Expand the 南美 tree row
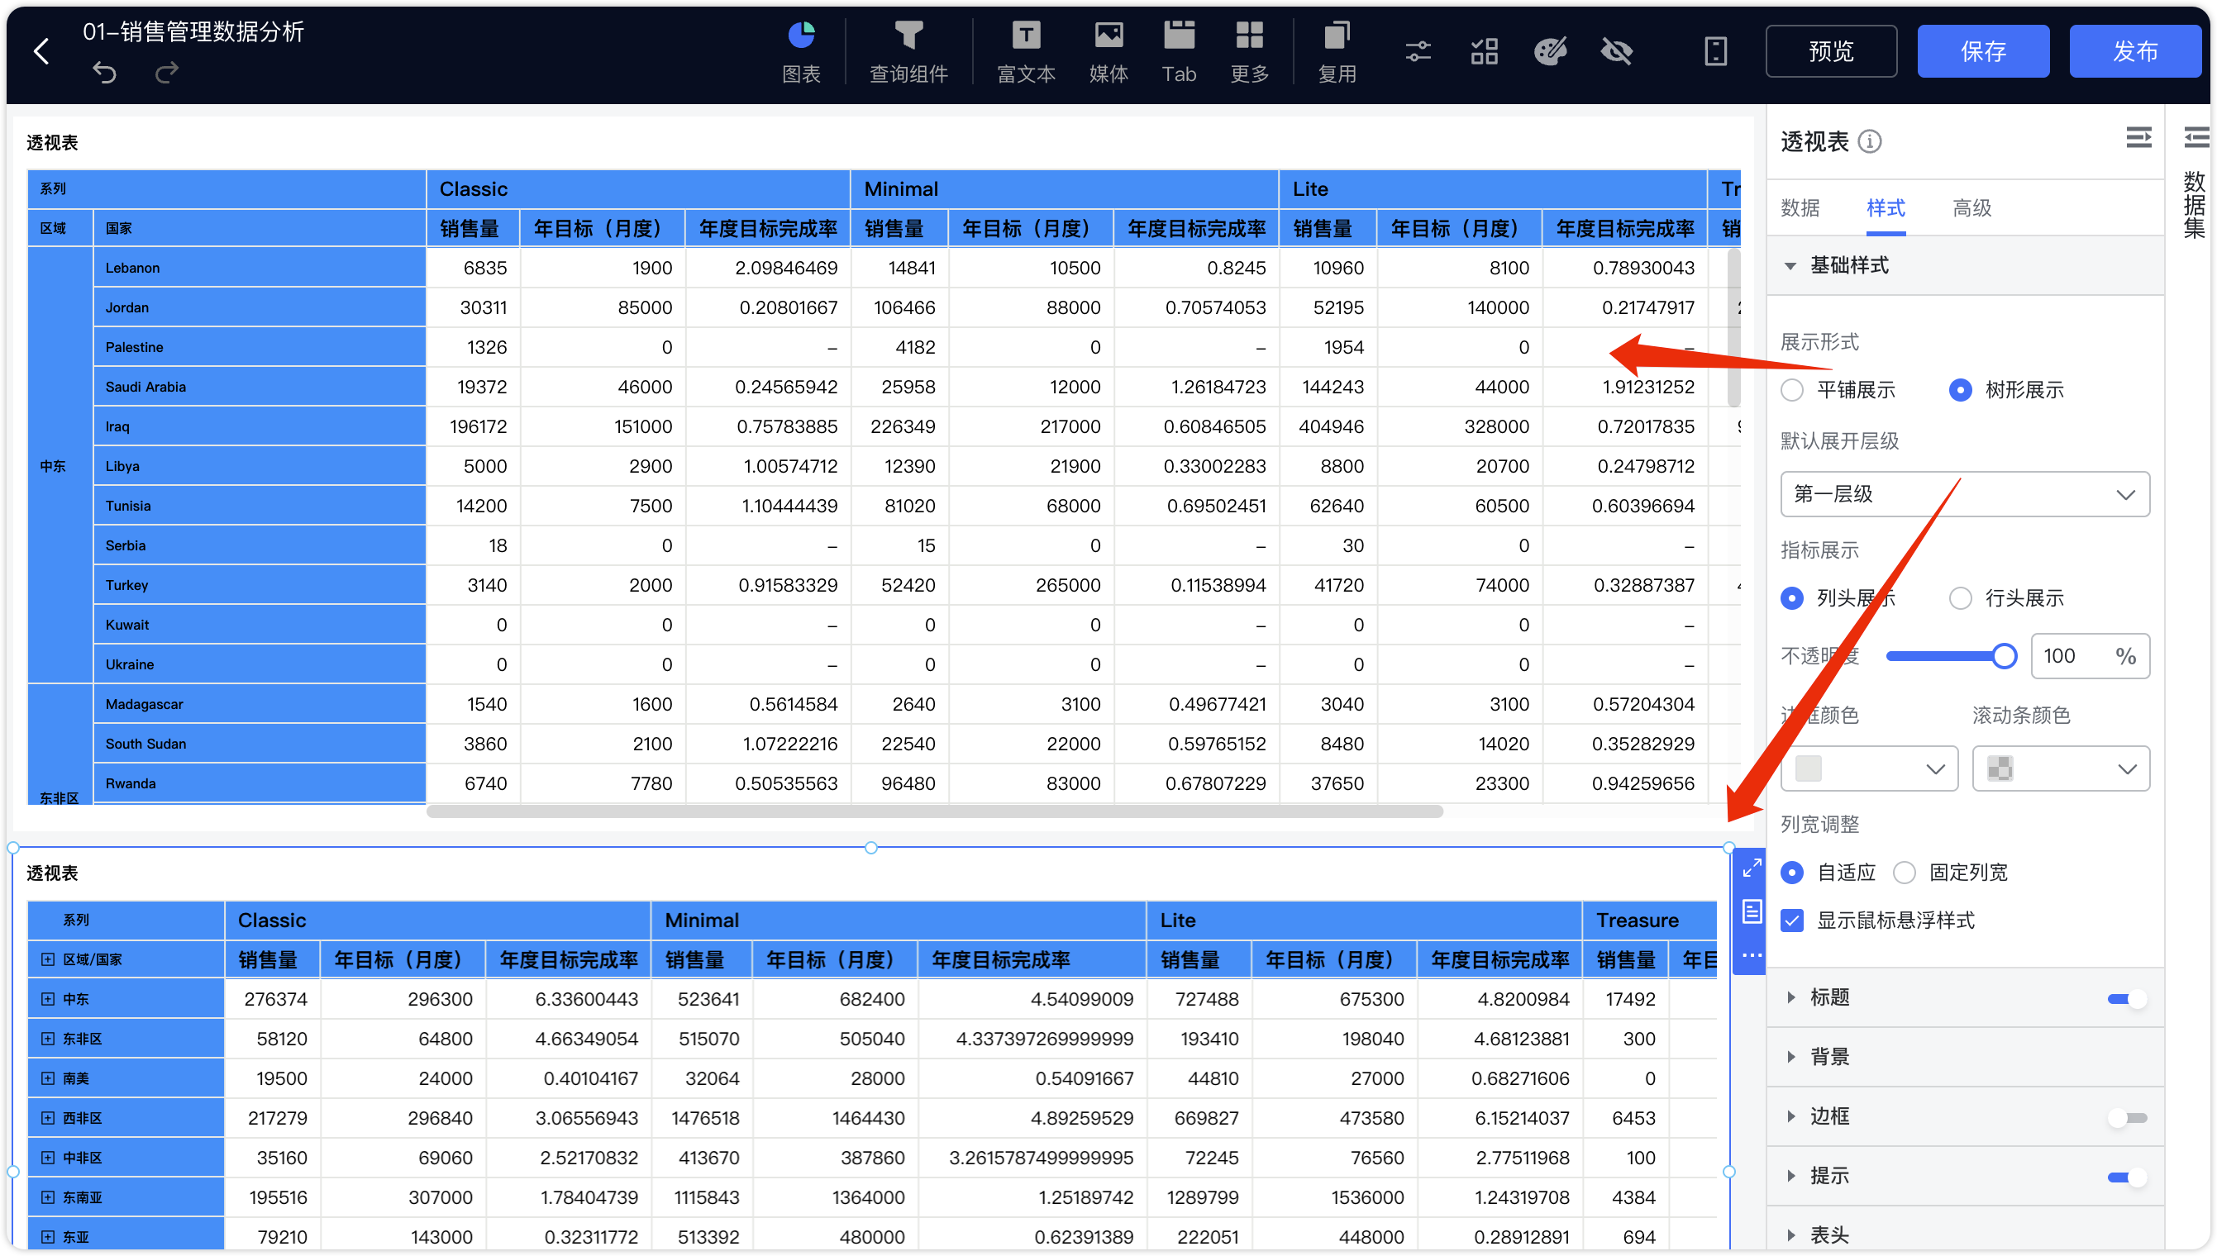Image resolution: width=2217 pixels, height=1256 pixels. pos(47,1078)
